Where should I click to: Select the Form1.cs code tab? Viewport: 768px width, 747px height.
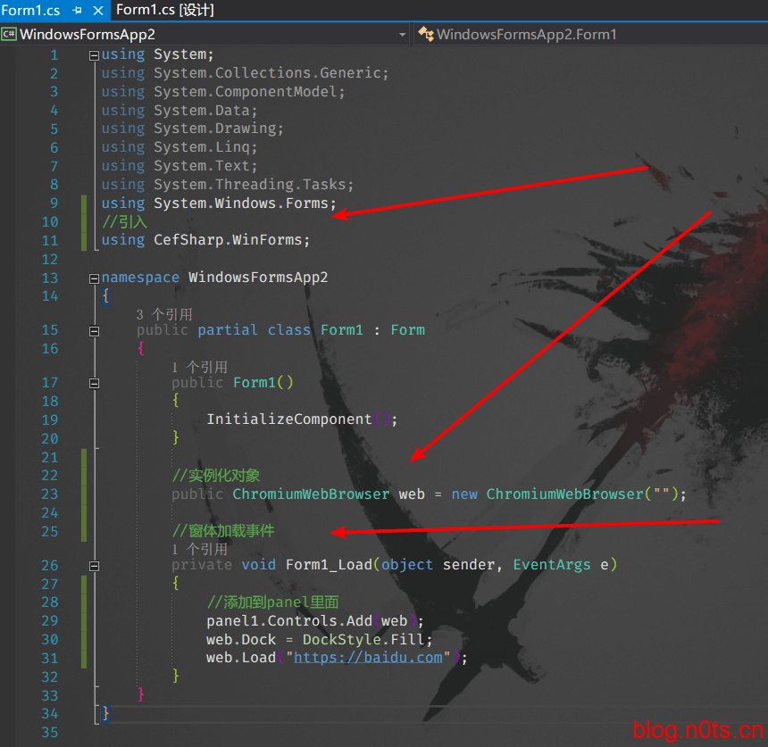point(30,11)
